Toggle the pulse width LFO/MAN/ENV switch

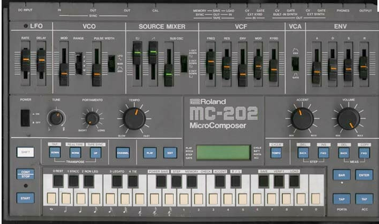(x=111, y=63)
